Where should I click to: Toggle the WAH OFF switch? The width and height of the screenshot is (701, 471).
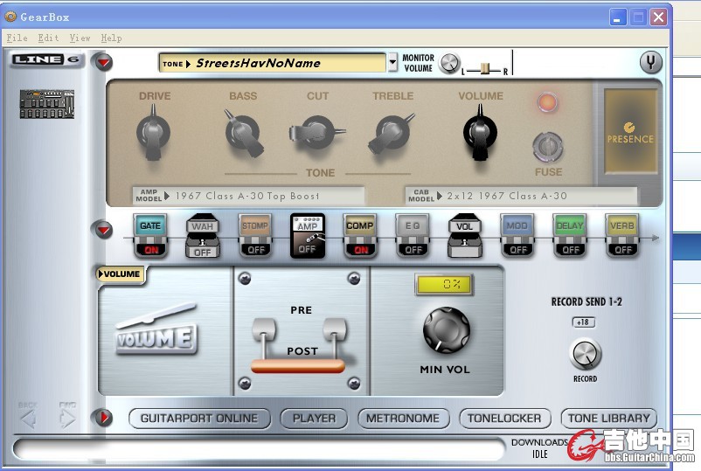pyautogui.click(x=203, y=252)
